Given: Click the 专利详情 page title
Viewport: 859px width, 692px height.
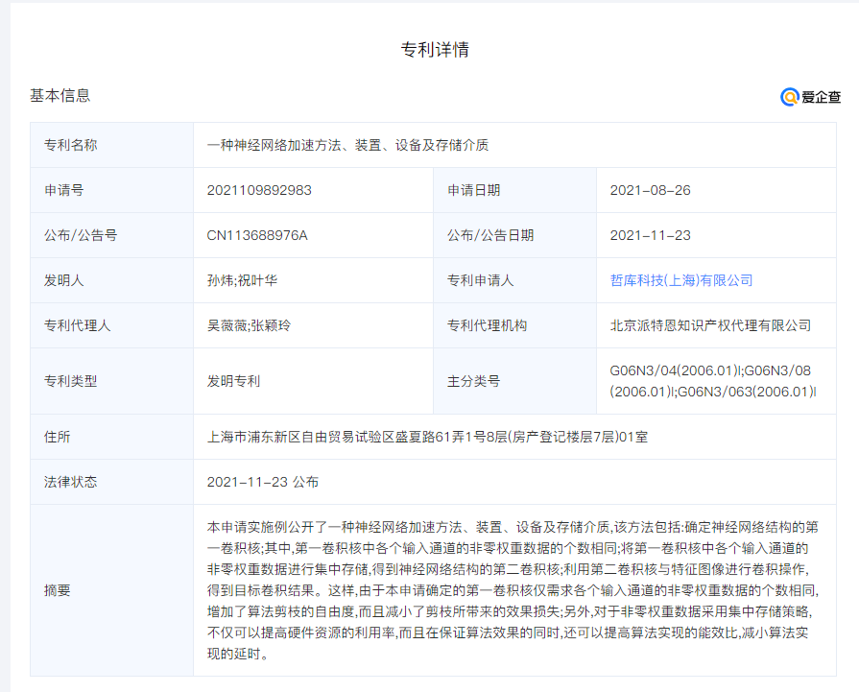Looking at the screenshot, I should tap(434, 50).
